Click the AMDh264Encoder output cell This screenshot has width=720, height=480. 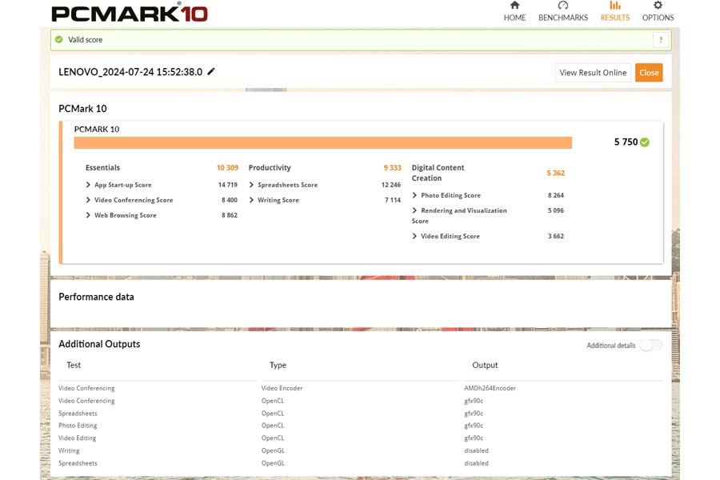[x=490, y=388]
